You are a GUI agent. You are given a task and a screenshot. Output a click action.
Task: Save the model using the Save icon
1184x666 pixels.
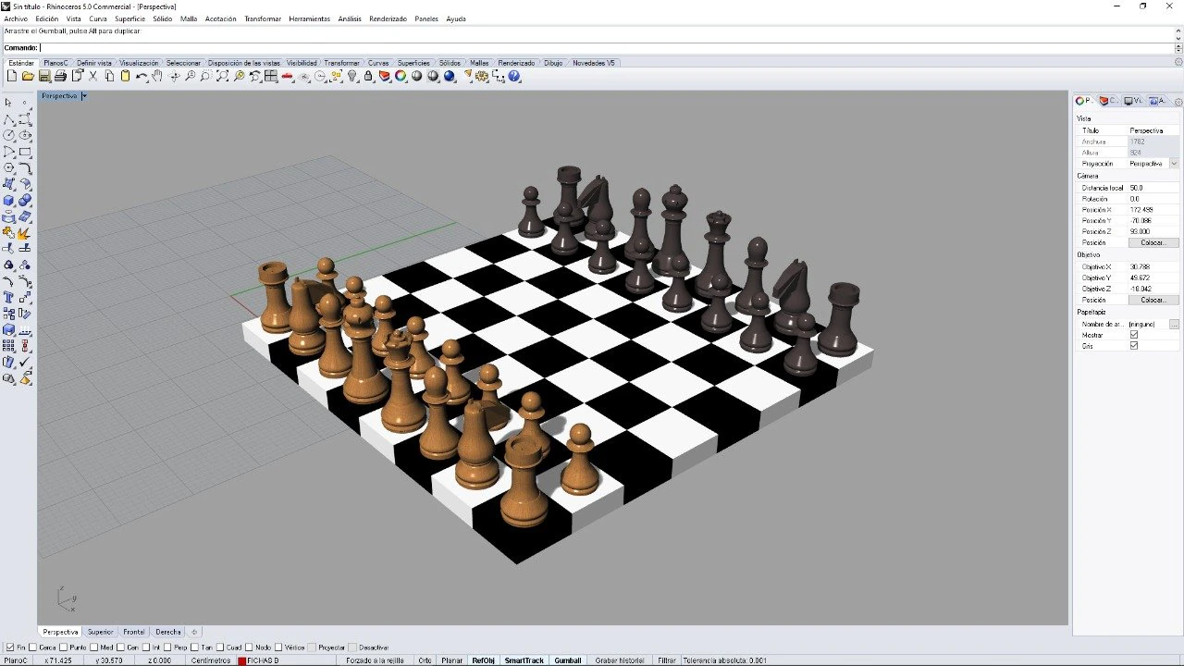(x=44, y=76)
